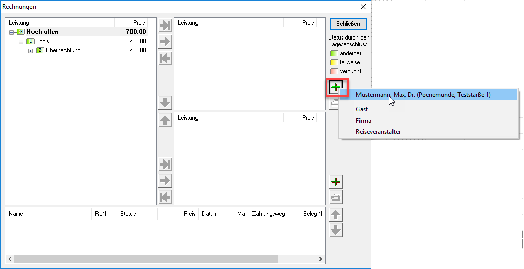Click the up arrow between the invoice lists
Viewport: 524px width, 269px height.
[165, 120]
